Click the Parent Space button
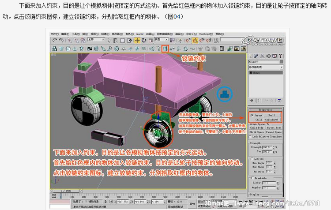 click(274, 132)
